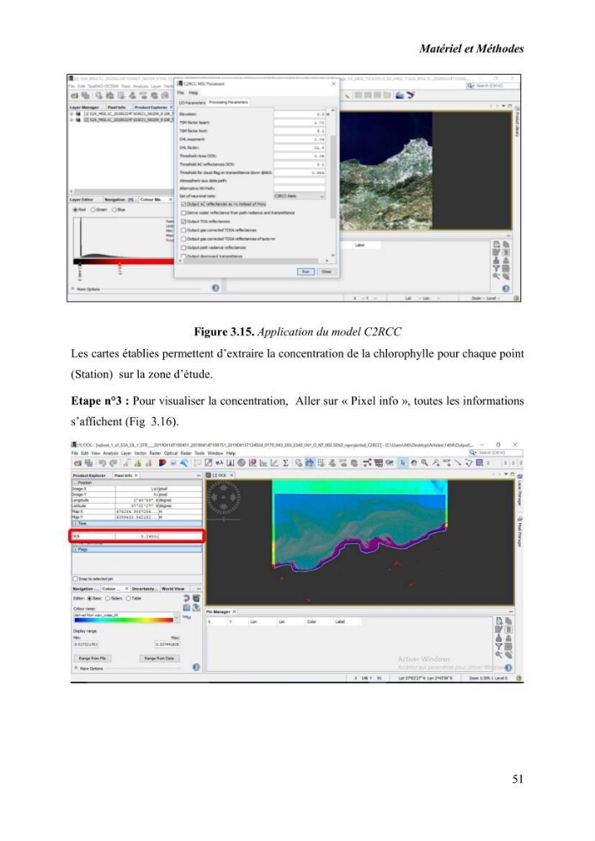Image resolution: width=595 pixels, height=841 pixels.
Task: Click the funnel Filter icon in the upper screenshot's Pin Manager
Action: click(497, 268)
